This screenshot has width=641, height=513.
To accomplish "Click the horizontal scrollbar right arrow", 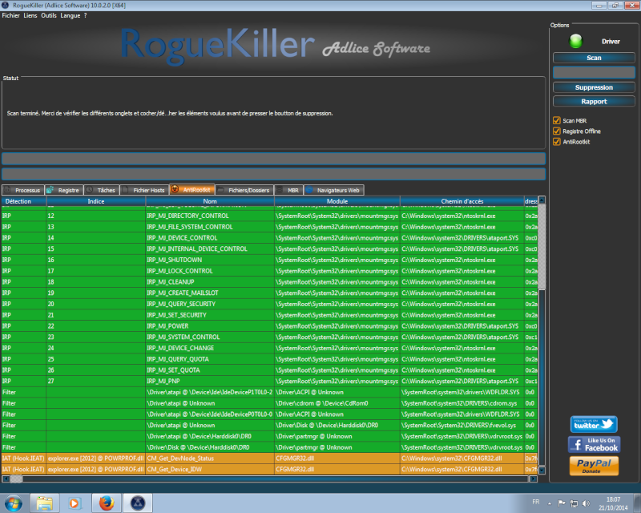I will (x=534, y=479).
